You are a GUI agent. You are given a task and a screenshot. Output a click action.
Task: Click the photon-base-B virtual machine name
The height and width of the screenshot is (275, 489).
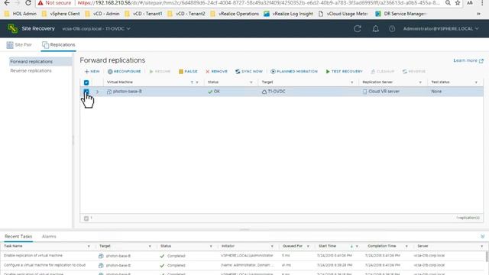point(128,92)
